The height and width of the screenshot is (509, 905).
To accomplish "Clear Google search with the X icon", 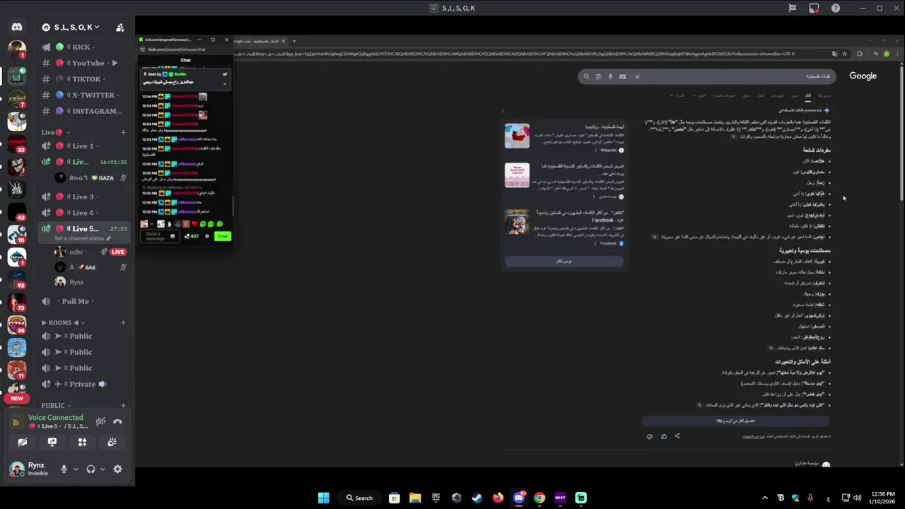I will pos(637,76).
